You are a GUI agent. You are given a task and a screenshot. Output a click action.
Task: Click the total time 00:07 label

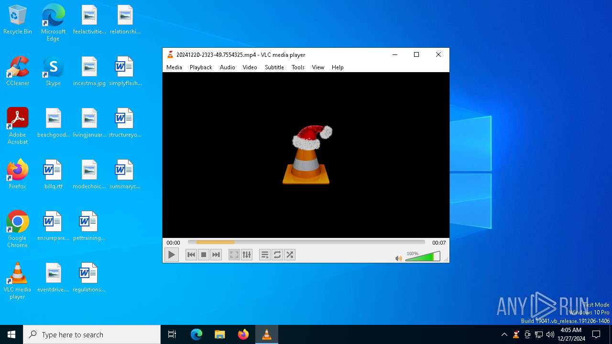tap(439, 243)
